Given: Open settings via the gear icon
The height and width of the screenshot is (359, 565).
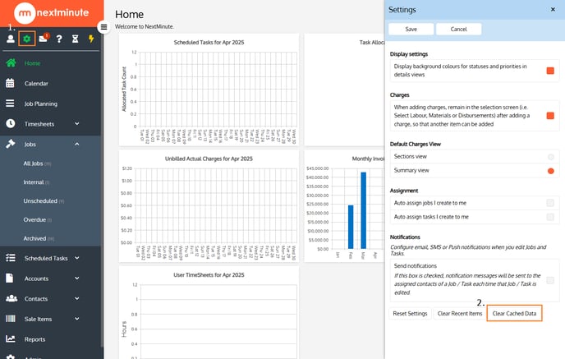Looking at the screenshot, I should pos(26,39).
